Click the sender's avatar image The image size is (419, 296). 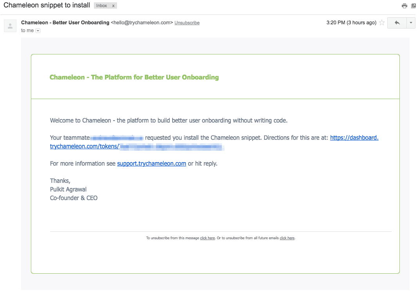click(10, 26)
